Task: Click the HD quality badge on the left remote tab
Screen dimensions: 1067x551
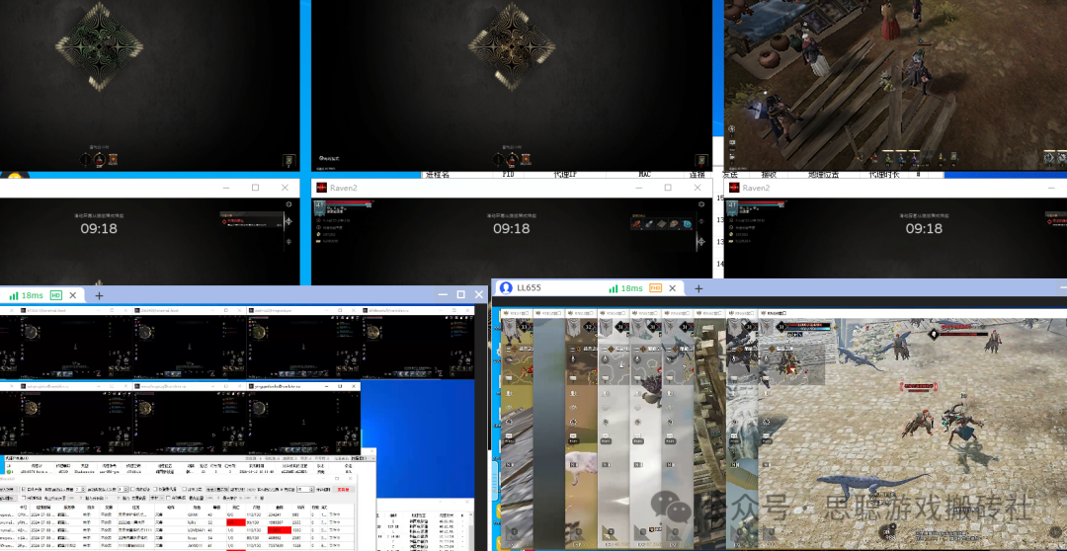Action: (x=56, y=295)
